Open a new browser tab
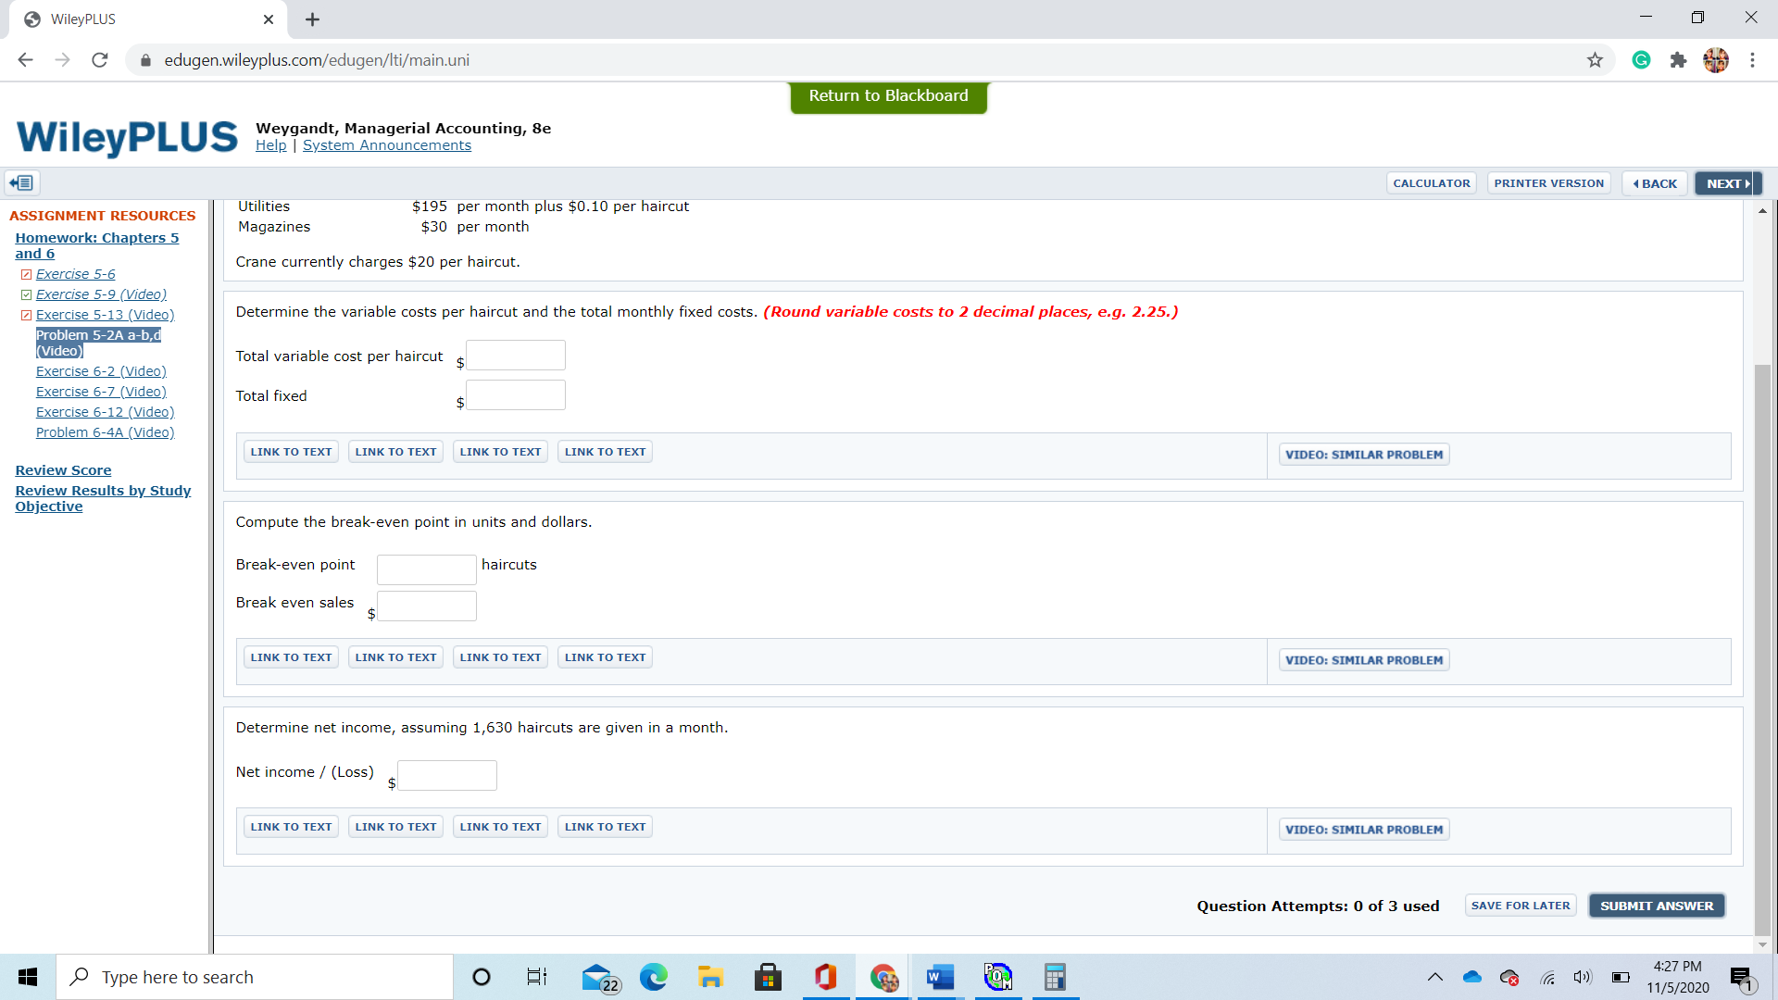 coord(312,19)
